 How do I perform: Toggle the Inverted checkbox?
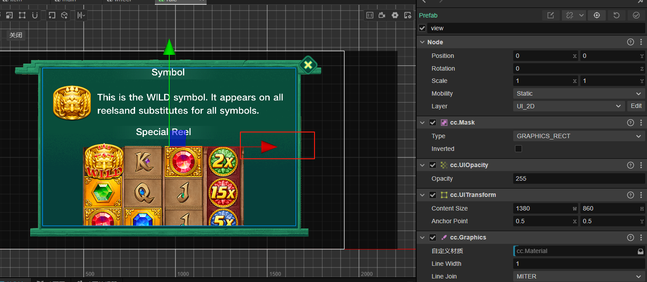(518, 149)
